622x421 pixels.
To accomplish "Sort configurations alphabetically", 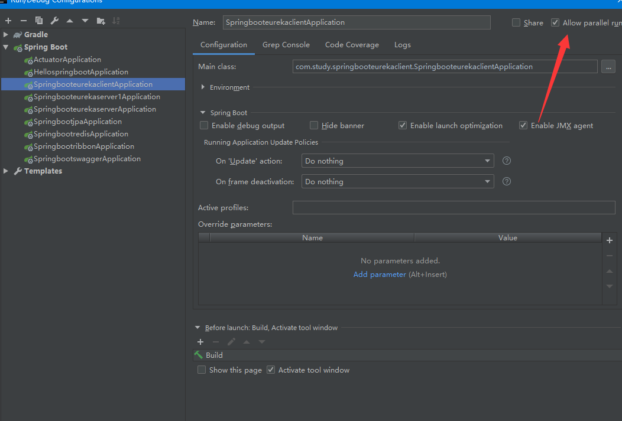I will (x=116, y=21).
